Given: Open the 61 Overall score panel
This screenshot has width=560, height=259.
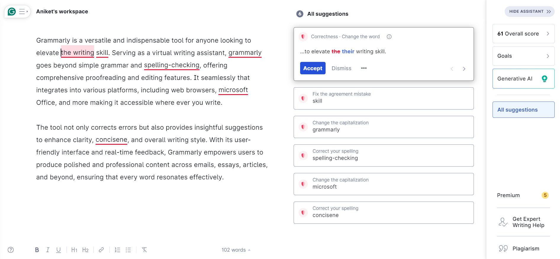Looking at the screenshot, I should pos(523,33).
